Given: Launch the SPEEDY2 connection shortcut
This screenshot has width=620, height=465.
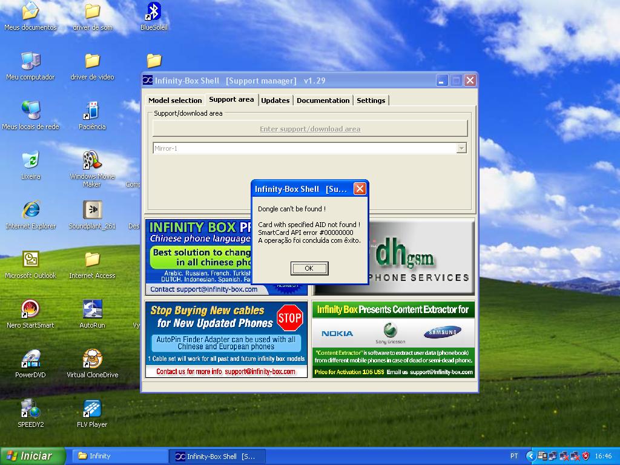Looking at the screenshot, I should point(30,414).
